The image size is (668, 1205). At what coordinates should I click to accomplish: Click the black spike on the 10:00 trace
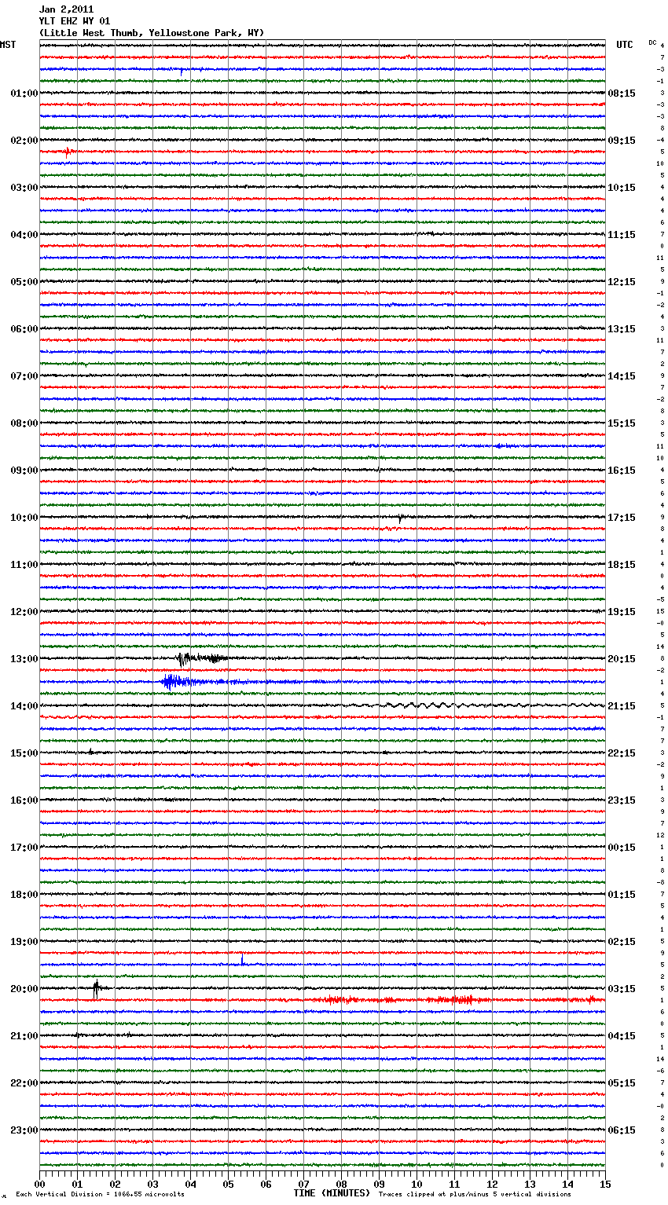point(400,518)
